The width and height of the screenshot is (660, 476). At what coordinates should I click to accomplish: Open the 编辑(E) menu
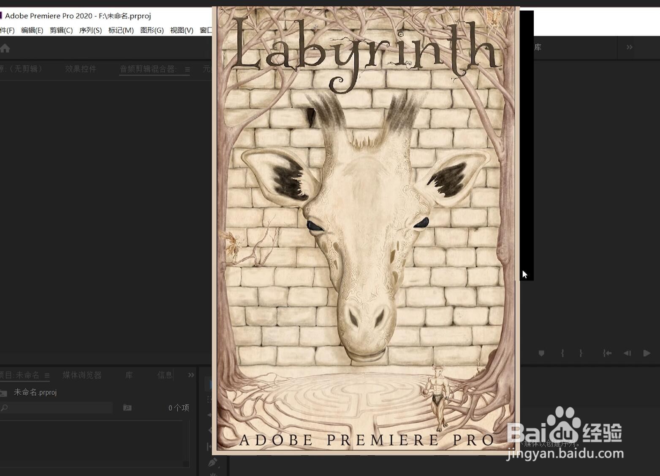click(x=32, y=30)
